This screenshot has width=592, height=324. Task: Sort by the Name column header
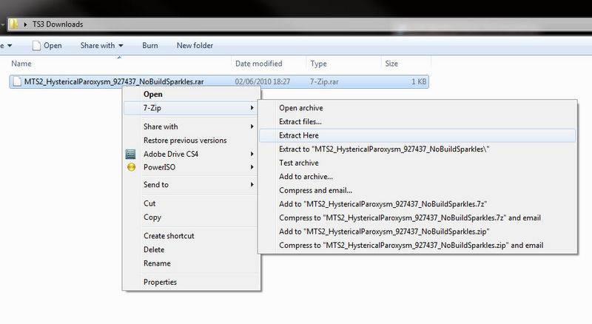[21, 64]
